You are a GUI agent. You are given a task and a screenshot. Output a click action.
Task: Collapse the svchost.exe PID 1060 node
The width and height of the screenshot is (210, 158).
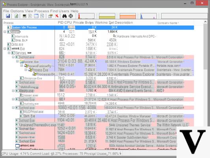tap(13, 107)
